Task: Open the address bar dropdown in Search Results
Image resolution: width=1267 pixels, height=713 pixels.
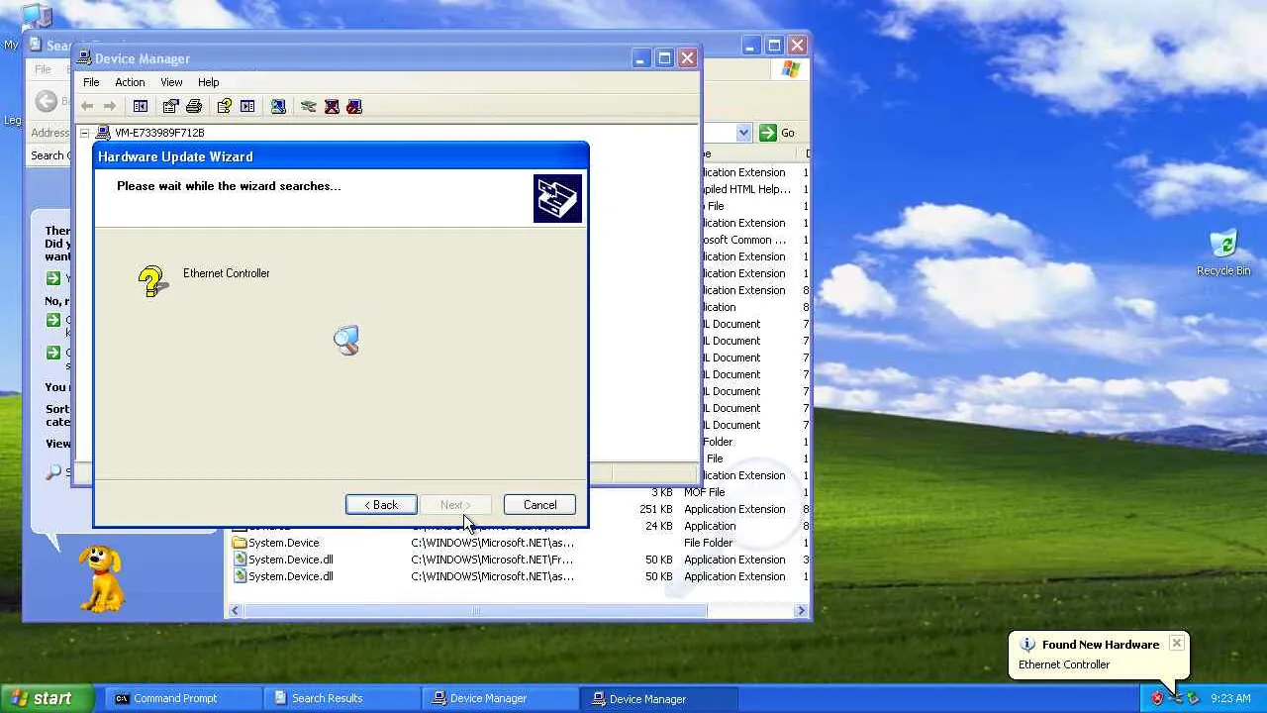Action: pyautogui.click(x=743, y=133)
